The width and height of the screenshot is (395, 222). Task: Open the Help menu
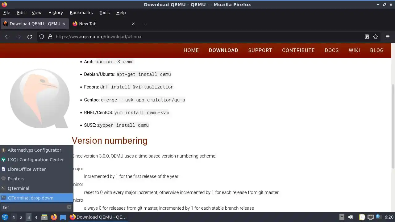(121, 13)
